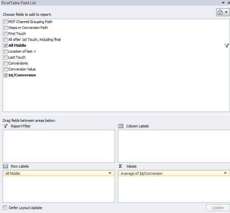The width and height of the screenshot is (230, 213).
Task: Click the Values sigma icon
Action: (120, 166)
